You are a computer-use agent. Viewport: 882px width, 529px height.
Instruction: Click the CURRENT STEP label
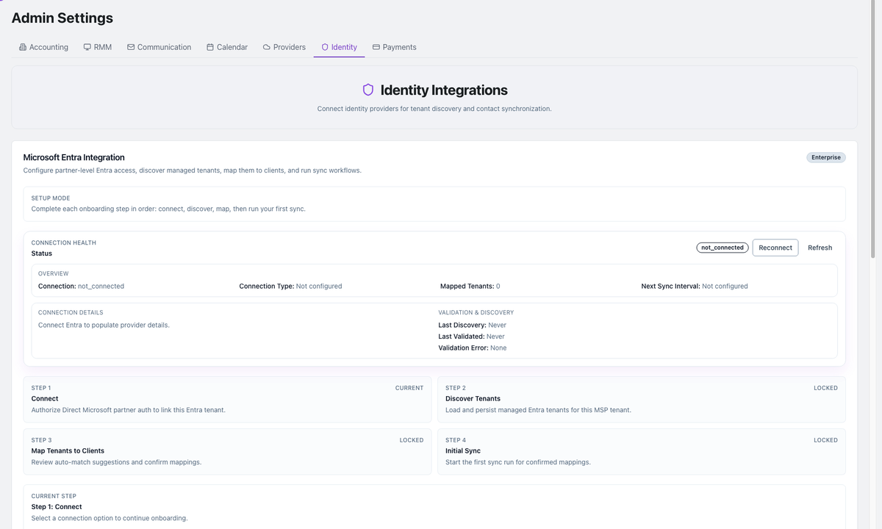point(54,496)
